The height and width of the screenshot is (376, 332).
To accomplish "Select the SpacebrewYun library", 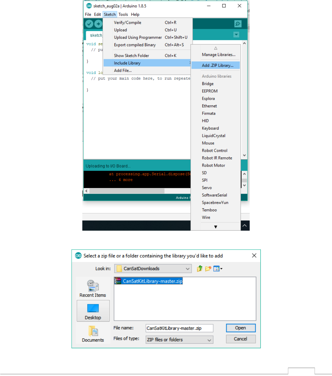I will pos(216,203).
